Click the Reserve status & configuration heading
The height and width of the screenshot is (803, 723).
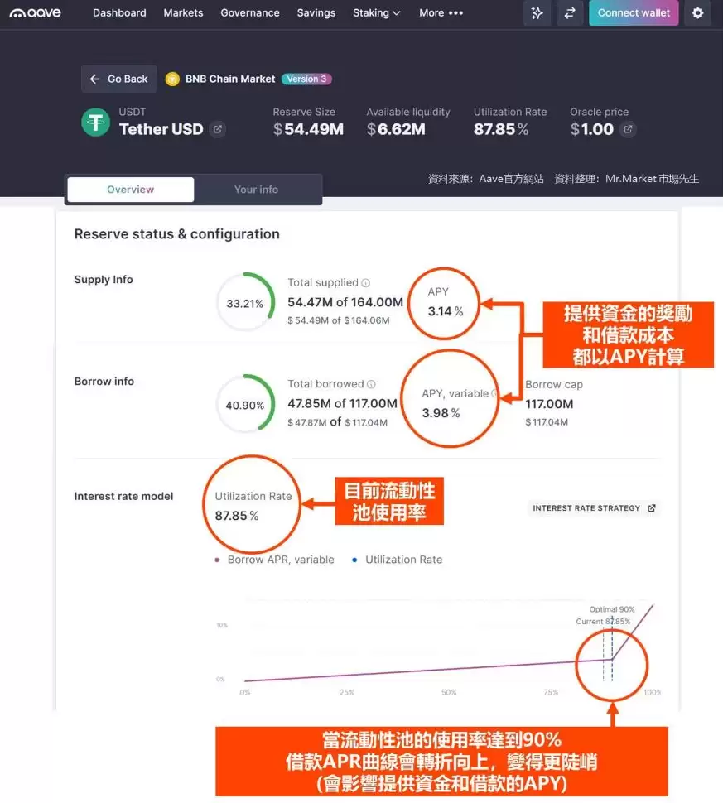click(176, 234)
